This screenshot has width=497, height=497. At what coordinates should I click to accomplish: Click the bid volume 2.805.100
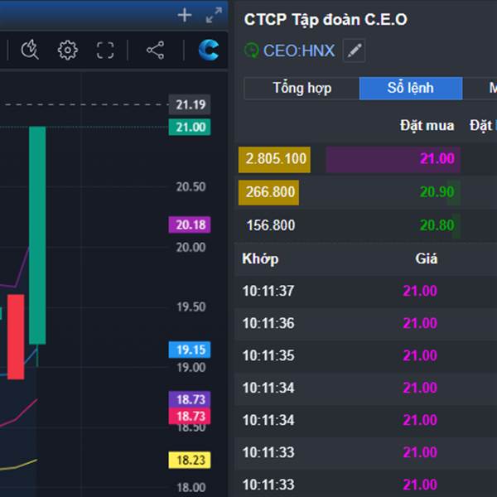pos(274,159)
